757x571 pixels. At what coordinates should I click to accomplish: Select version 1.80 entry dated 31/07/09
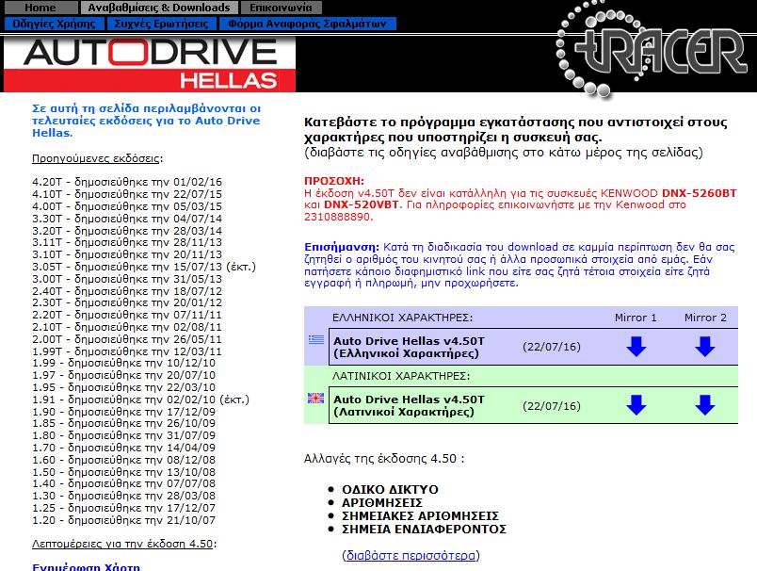tap(123, 435)
